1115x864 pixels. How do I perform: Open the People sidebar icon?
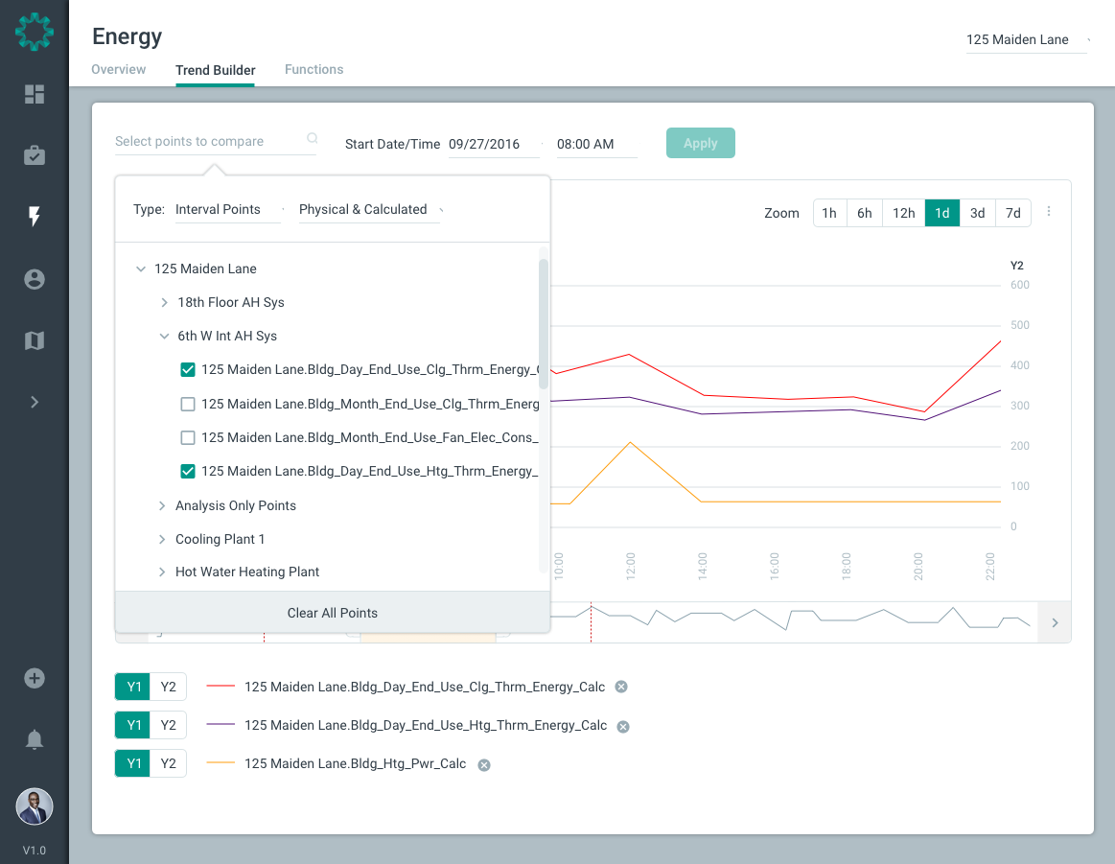click(35, 279)
